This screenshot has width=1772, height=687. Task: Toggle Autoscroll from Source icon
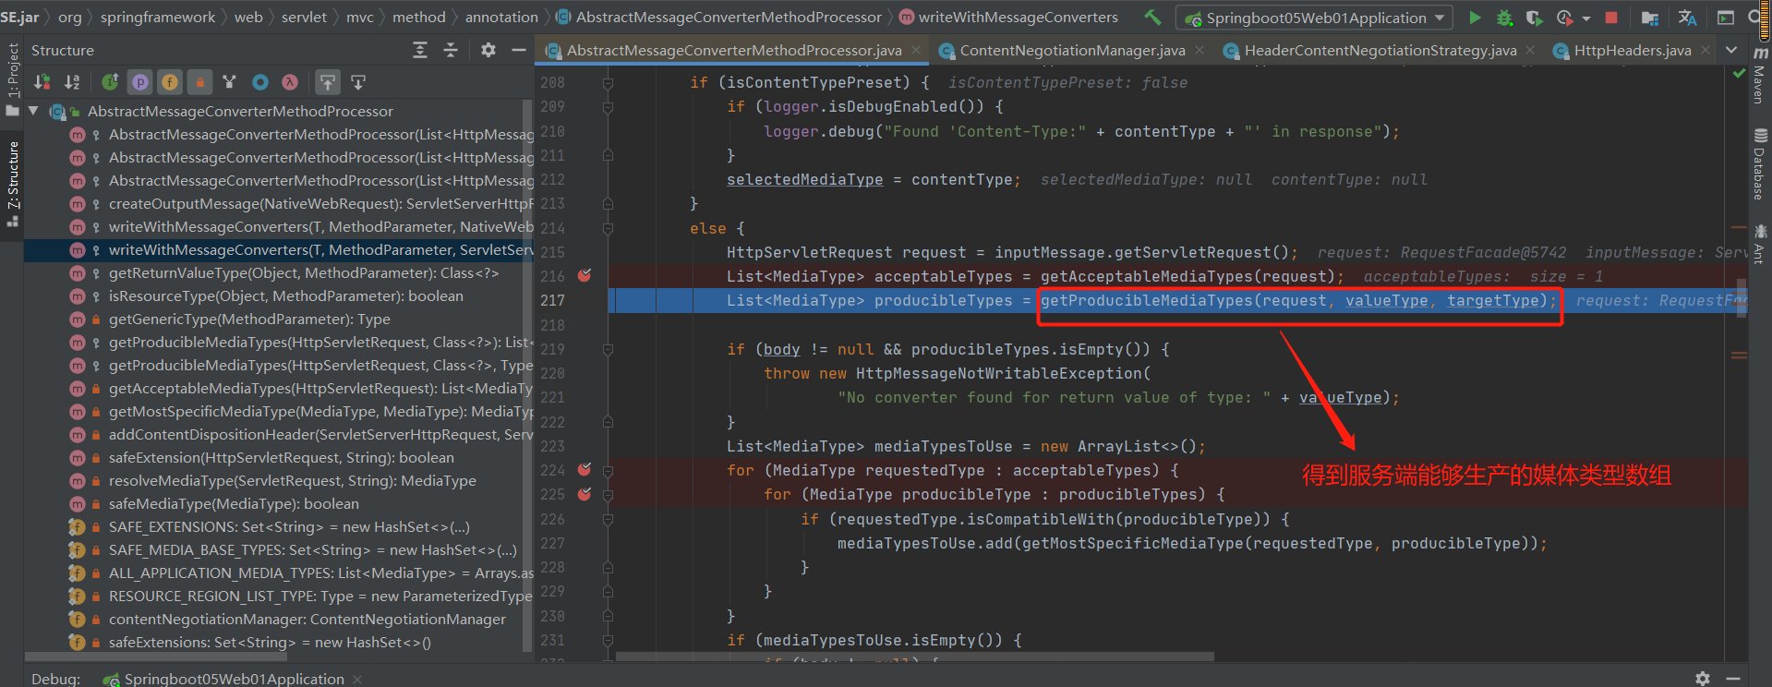[358, 82]
